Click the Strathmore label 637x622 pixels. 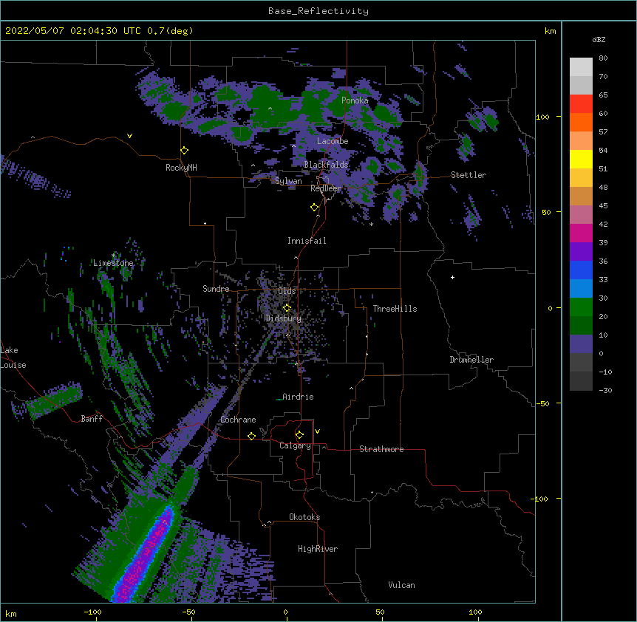[381, 449]
